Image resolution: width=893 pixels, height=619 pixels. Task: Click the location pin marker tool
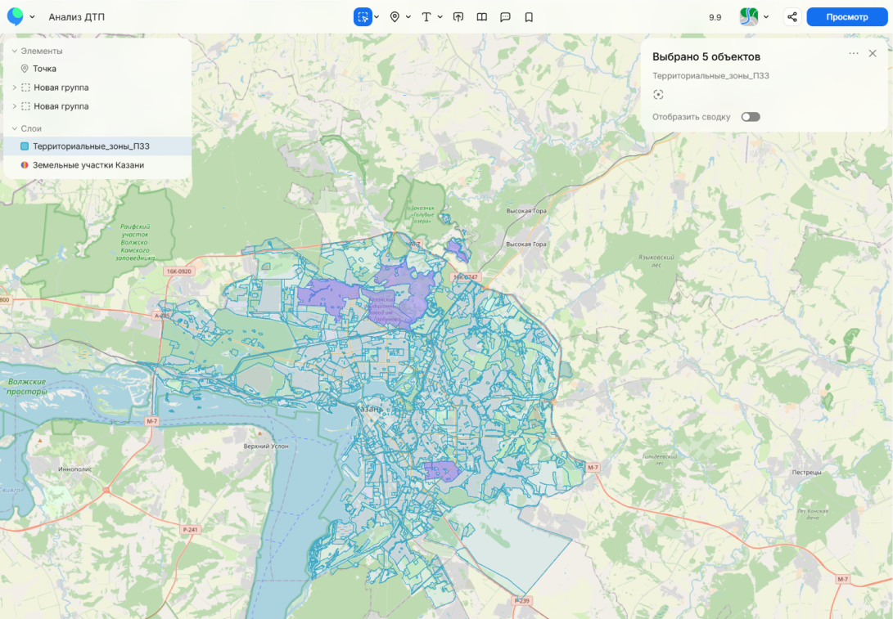395,16
